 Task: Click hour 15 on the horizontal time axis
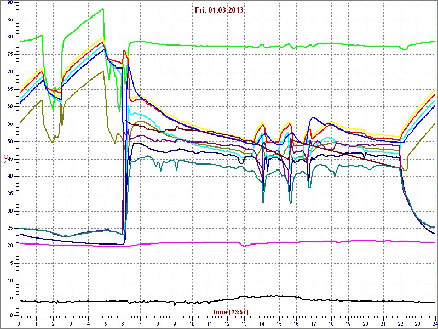click(x=279, y=324)
